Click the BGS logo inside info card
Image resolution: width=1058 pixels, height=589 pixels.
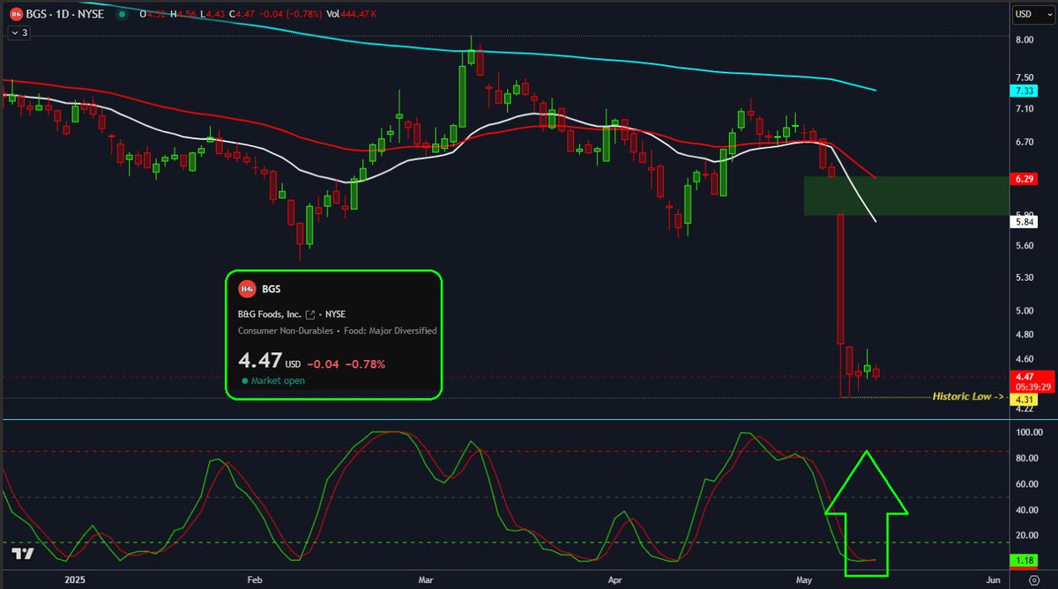[247, 288]
